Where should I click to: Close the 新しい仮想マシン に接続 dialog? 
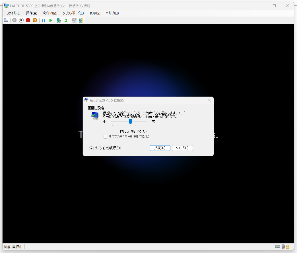[x=209, y=100]
